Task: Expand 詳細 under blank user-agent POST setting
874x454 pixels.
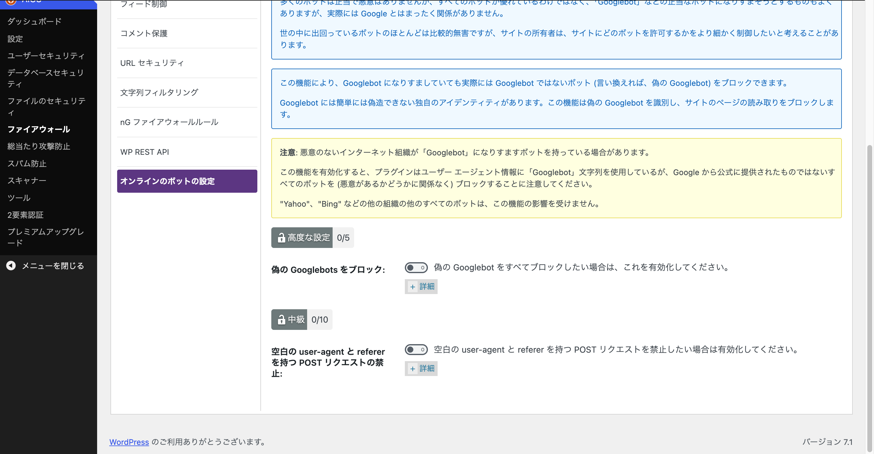Action: point(421,368)
